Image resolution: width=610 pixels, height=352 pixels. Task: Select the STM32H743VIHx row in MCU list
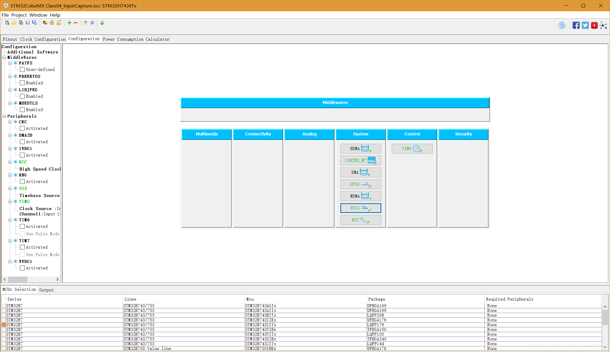pos(301,329)
